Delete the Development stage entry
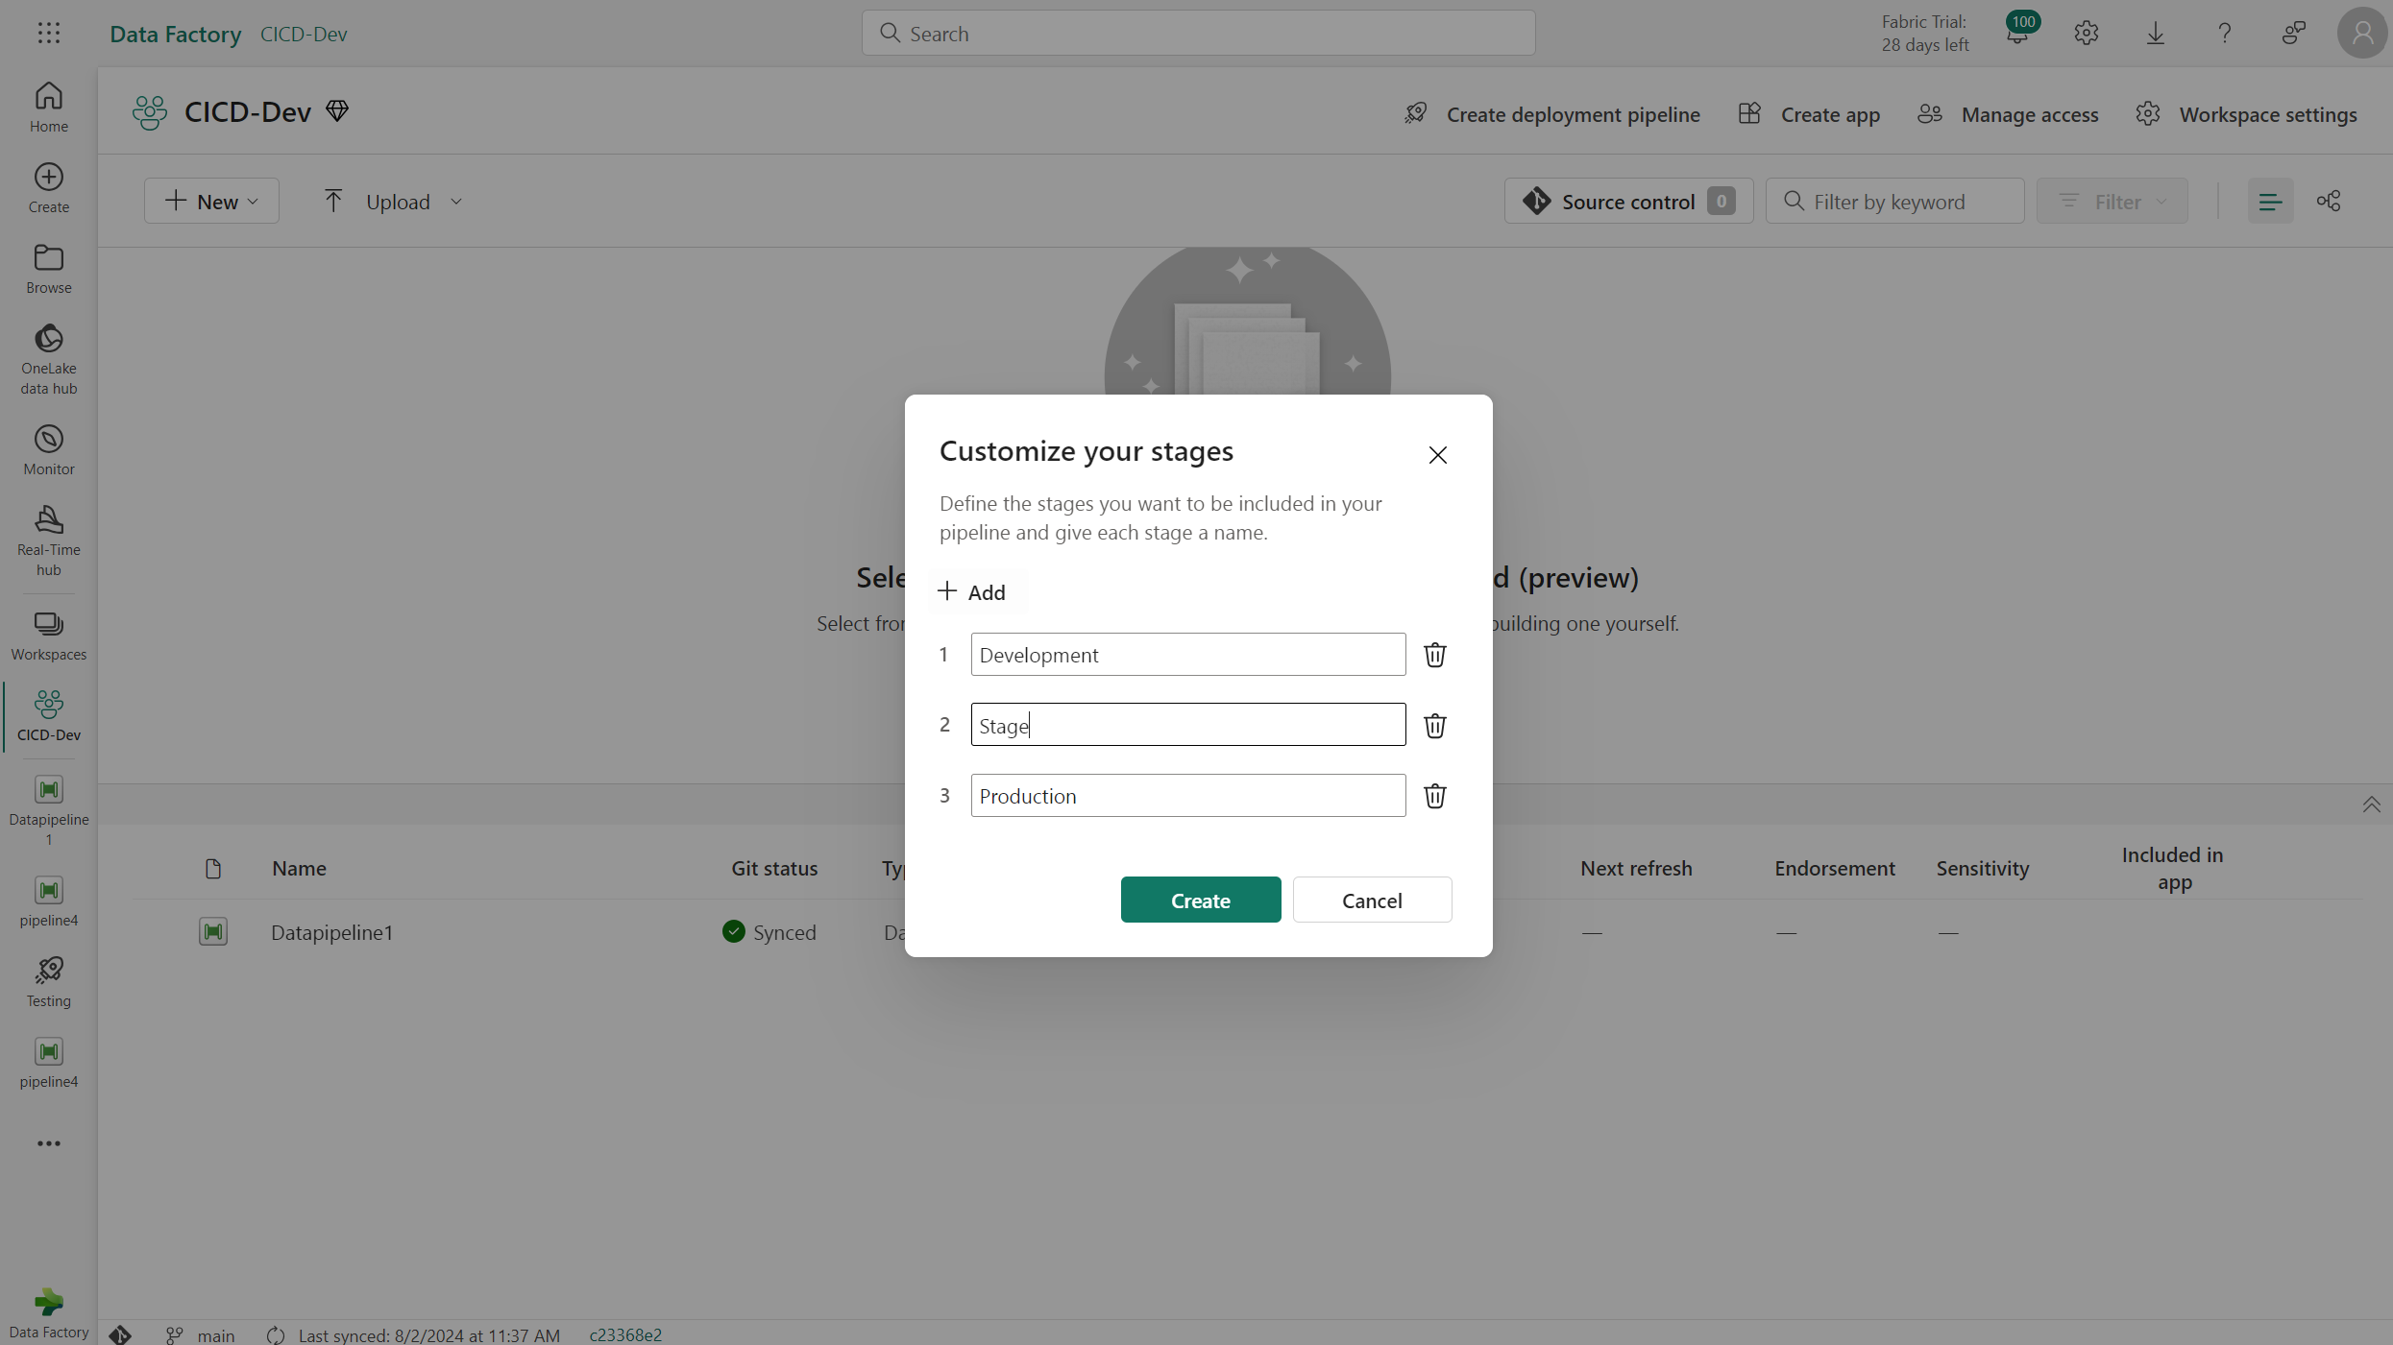The image size is (2393, 1345). tap(1433, 654)
